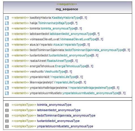135x131 pixels.
Task: Click icon beside toiminta element row
Action: [7, 29]
